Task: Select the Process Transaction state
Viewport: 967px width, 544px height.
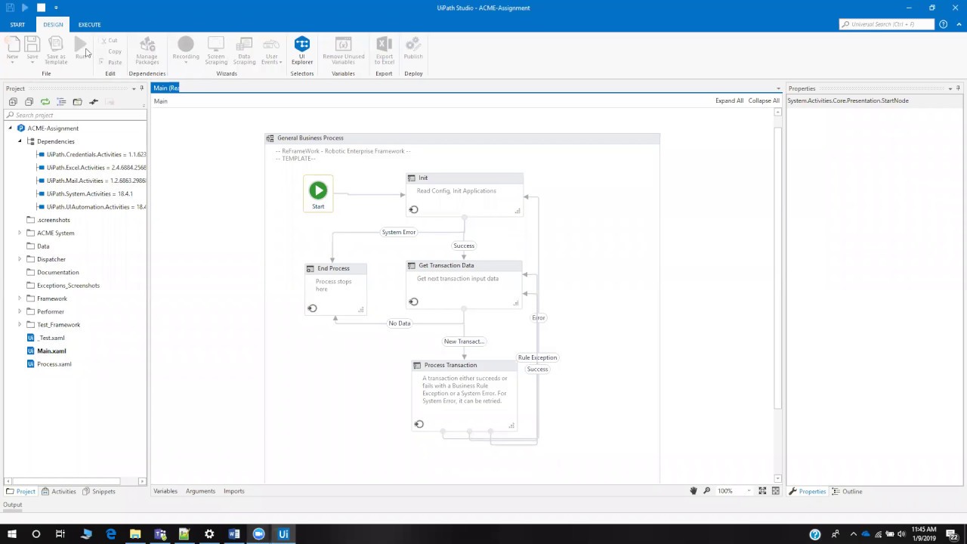Action: (x=465, y=395)
